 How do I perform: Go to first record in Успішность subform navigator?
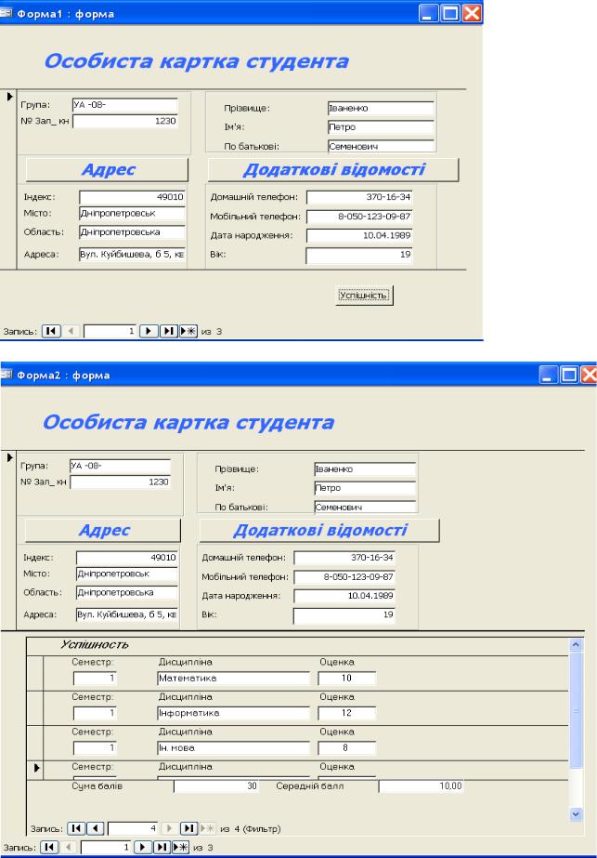click(x=76, y=828)
